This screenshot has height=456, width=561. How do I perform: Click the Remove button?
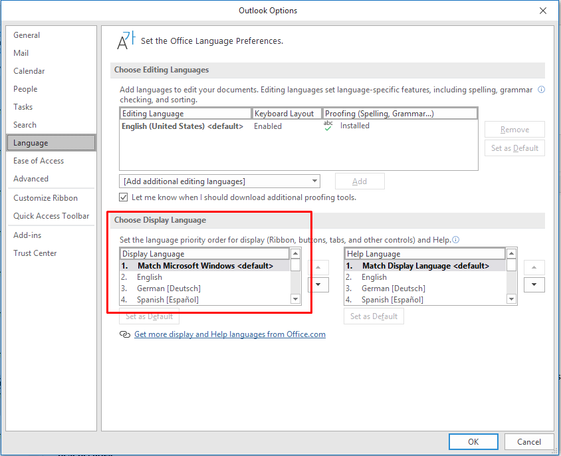click(x=514, y=129)
